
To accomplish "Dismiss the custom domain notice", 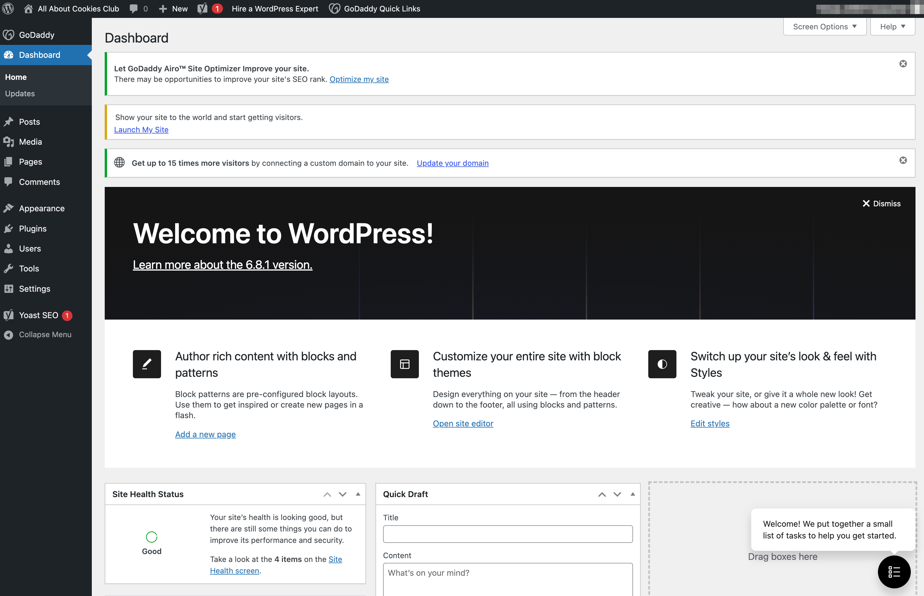I will pyautogui.click(x=903, y=160).
